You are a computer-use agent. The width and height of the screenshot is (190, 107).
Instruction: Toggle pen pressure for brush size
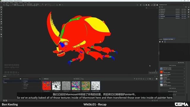point(15,5)
